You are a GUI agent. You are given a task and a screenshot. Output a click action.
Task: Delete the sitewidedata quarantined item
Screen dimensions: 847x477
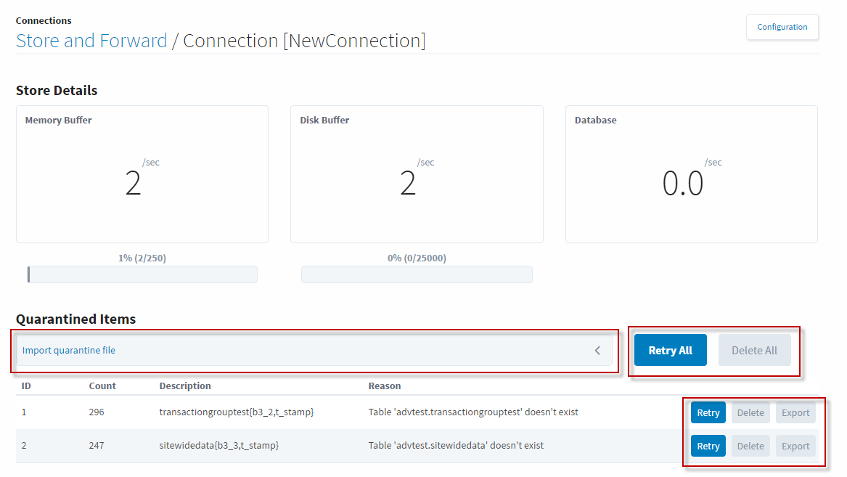pos(750,446)
